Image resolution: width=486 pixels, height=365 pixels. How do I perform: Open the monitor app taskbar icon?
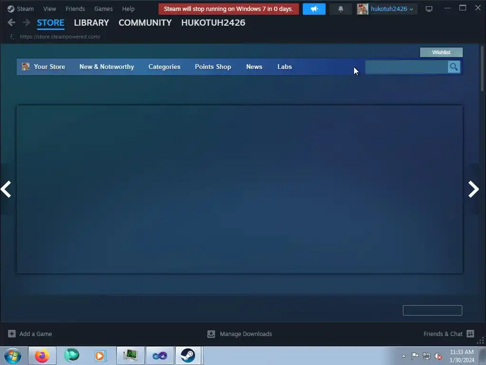pyautogui.click(x=131, y=355)
